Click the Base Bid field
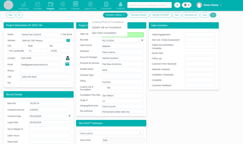The width and height of the screenshot is (243, 144). (x=50, y=103)
